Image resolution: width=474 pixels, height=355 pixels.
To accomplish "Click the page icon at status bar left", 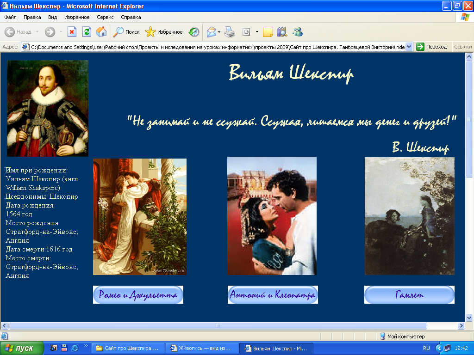I will coord(5,336).
